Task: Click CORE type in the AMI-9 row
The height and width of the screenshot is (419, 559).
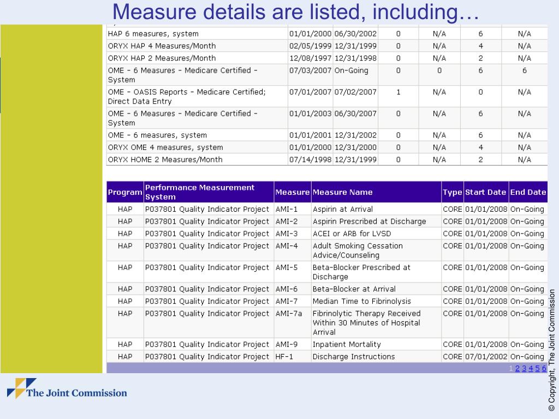Action: coord(453,344)
